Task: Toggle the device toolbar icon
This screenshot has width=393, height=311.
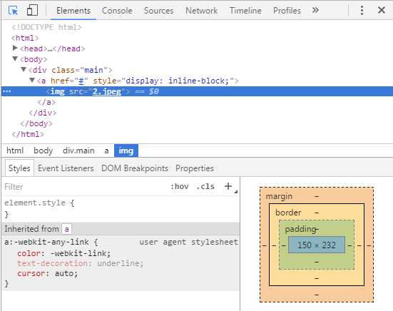Action: pyautogui.click(x=32, y=11)
